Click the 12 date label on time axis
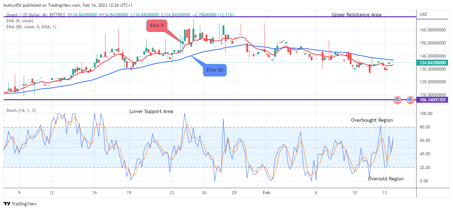Screen dimensions: 453x210 click(x=52, y=193)
